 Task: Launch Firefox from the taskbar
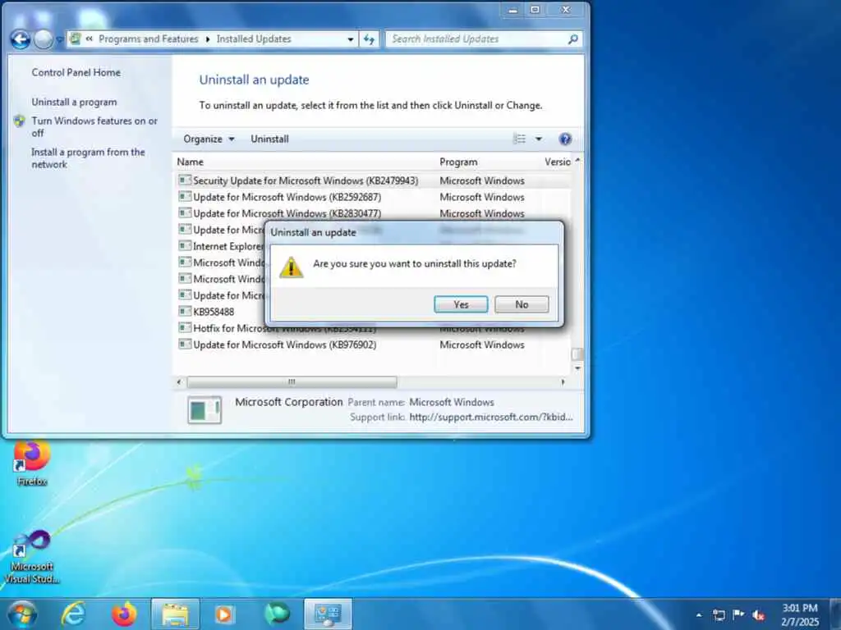(x=124, y=614)
